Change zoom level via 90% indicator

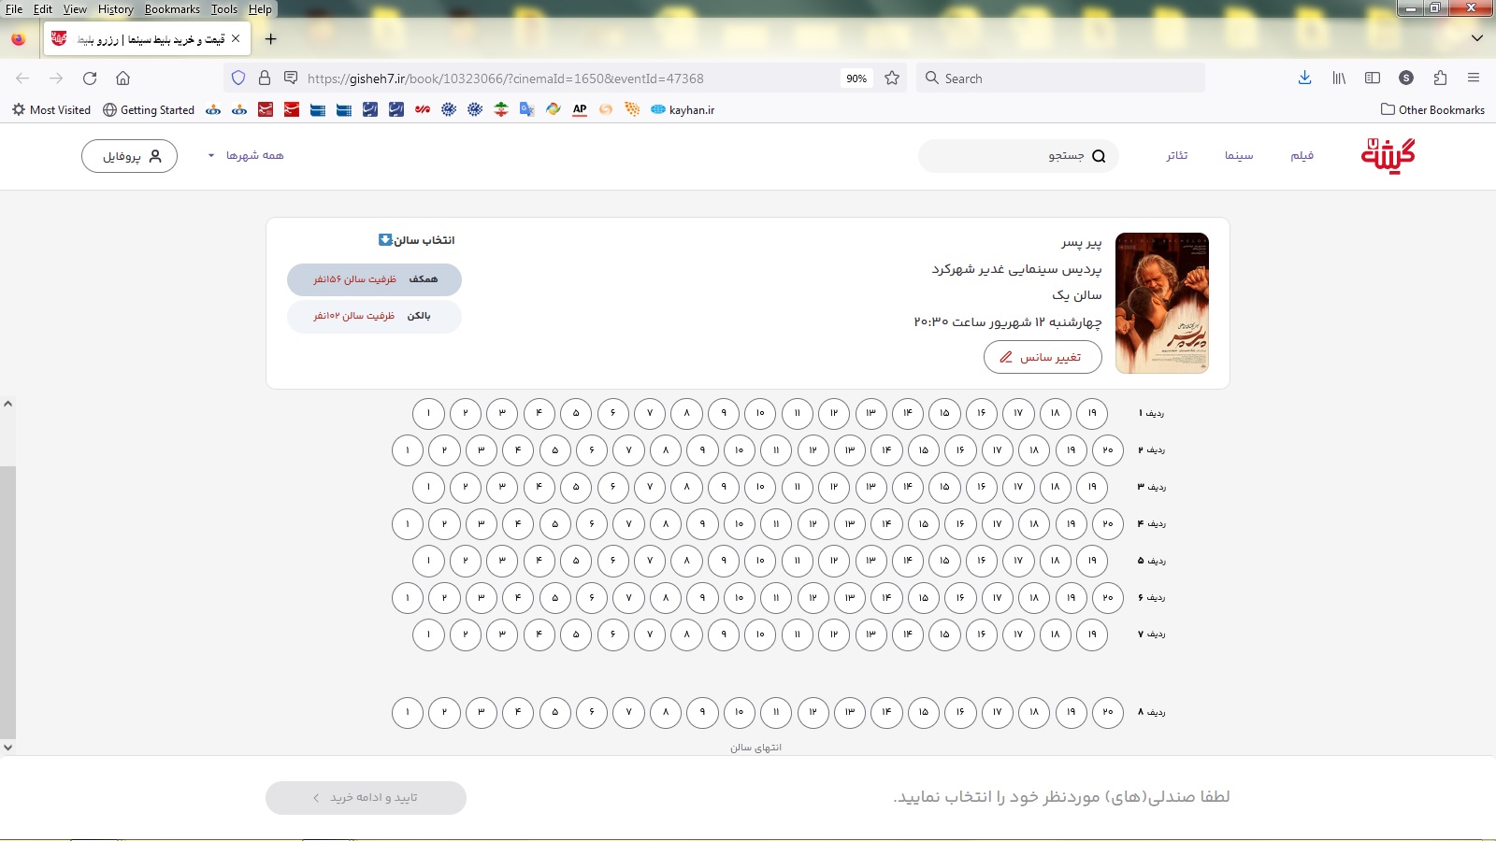pyautogui.click(x=856, y=78)
